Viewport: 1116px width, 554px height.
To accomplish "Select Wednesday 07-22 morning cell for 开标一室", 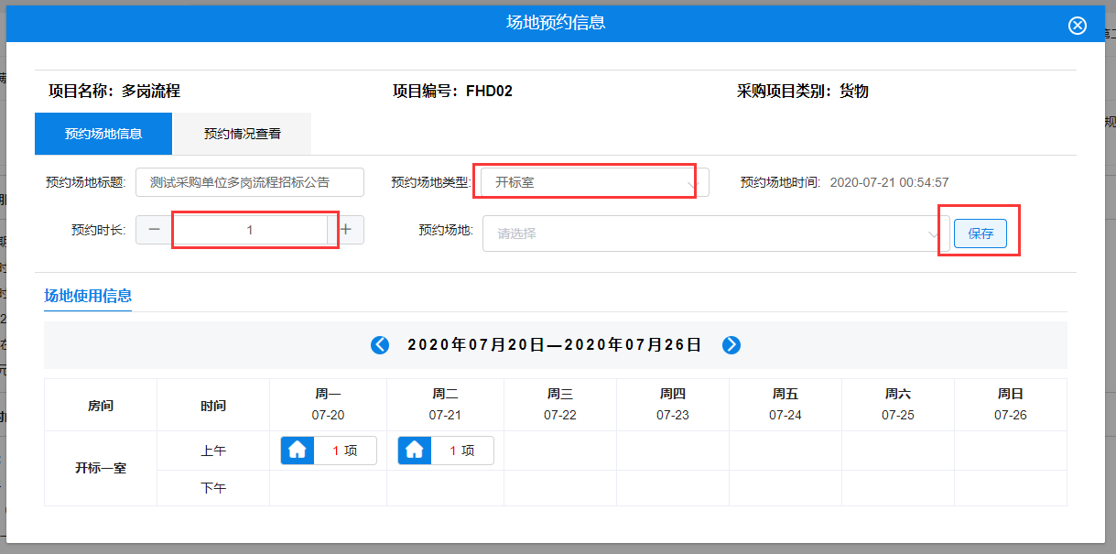I will click(560, 451).
